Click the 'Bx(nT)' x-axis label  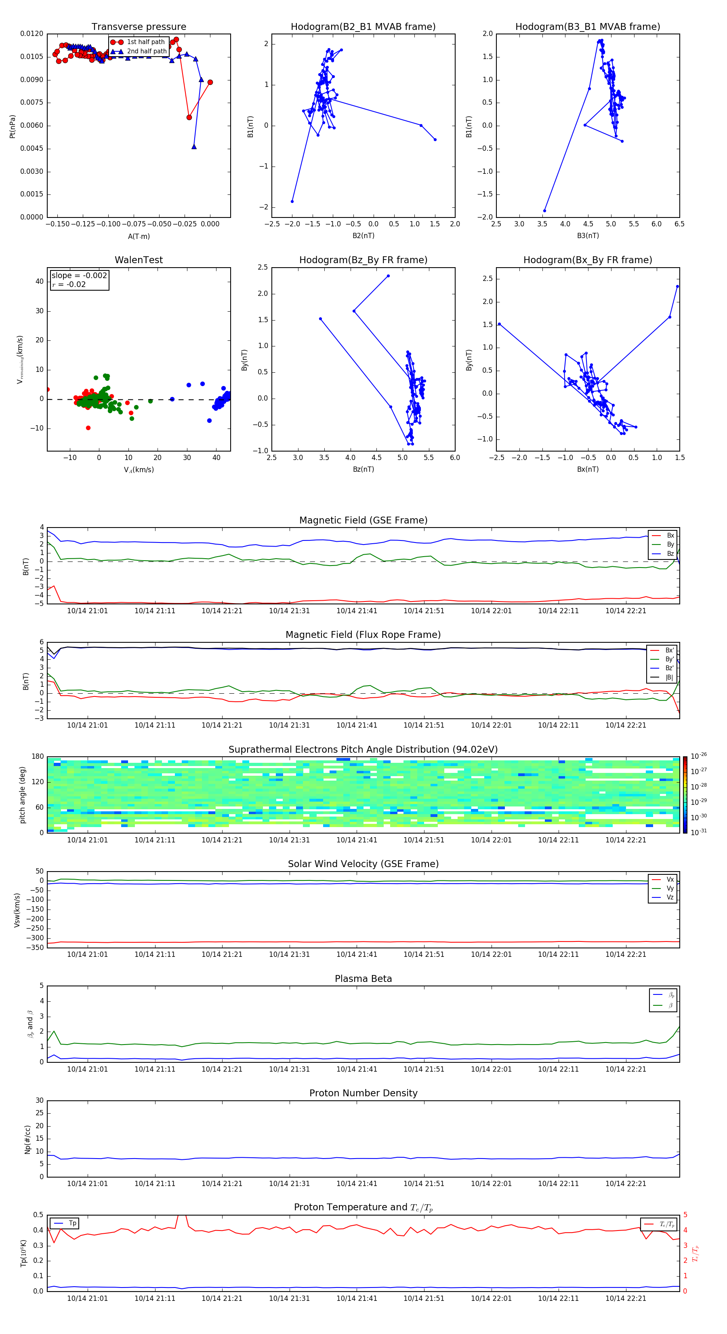click(x=588, y=469)
